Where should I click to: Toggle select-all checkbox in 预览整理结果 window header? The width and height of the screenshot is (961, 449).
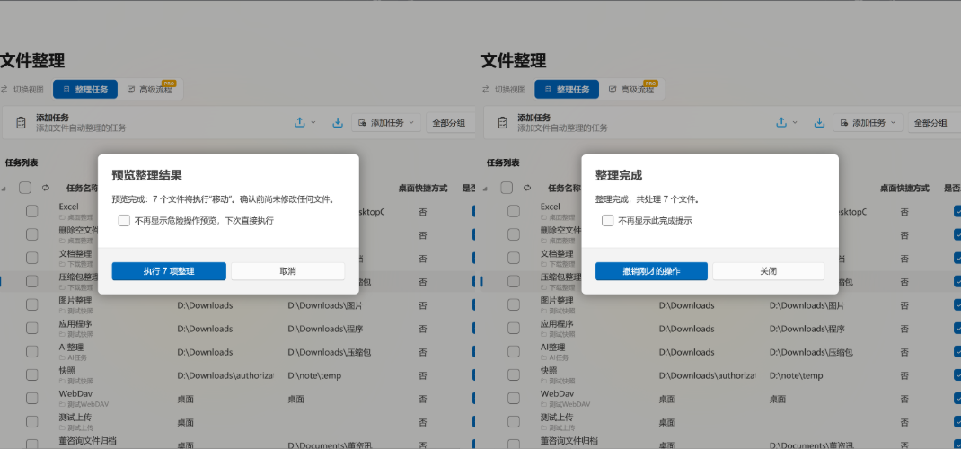(x=25, y=188)
